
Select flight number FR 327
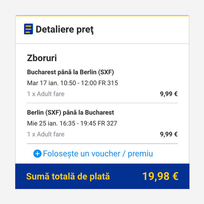[x=108, y=123]
